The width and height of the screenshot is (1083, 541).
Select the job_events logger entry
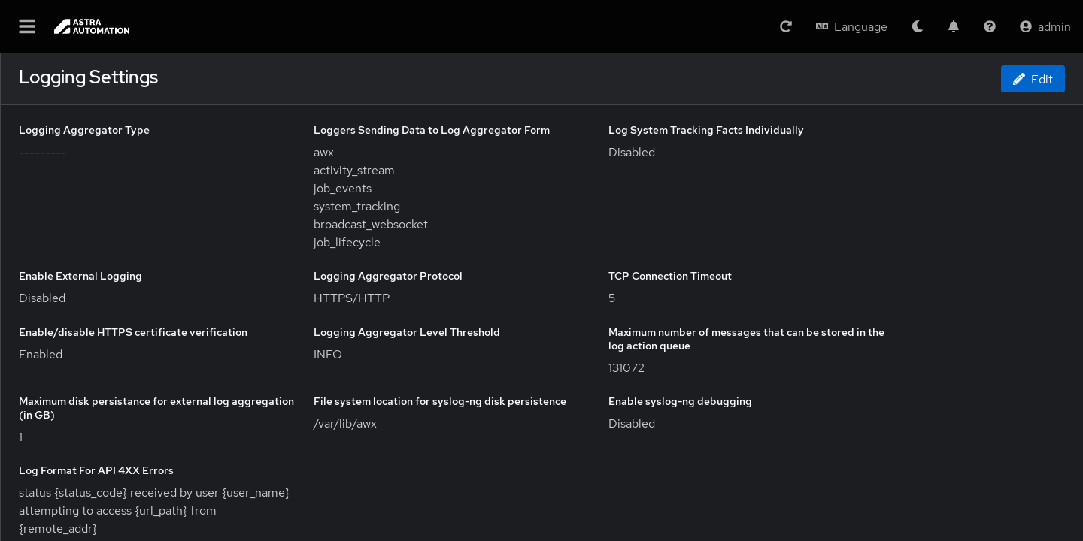coord(342,189)
